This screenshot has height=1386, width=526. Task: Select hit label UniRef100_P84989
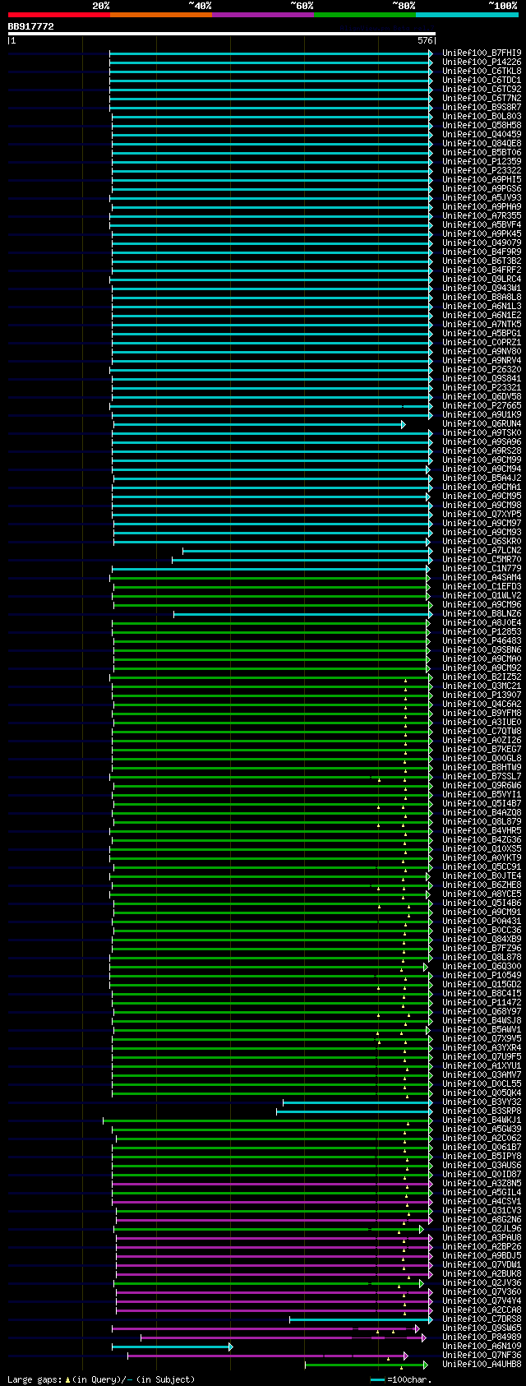click(x=482, y=1337)
